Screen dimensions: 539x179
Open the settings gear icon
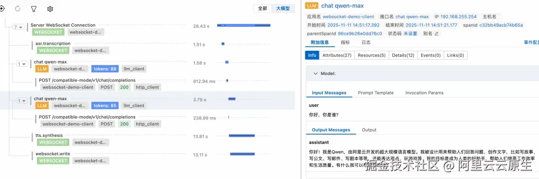[50, 9]
